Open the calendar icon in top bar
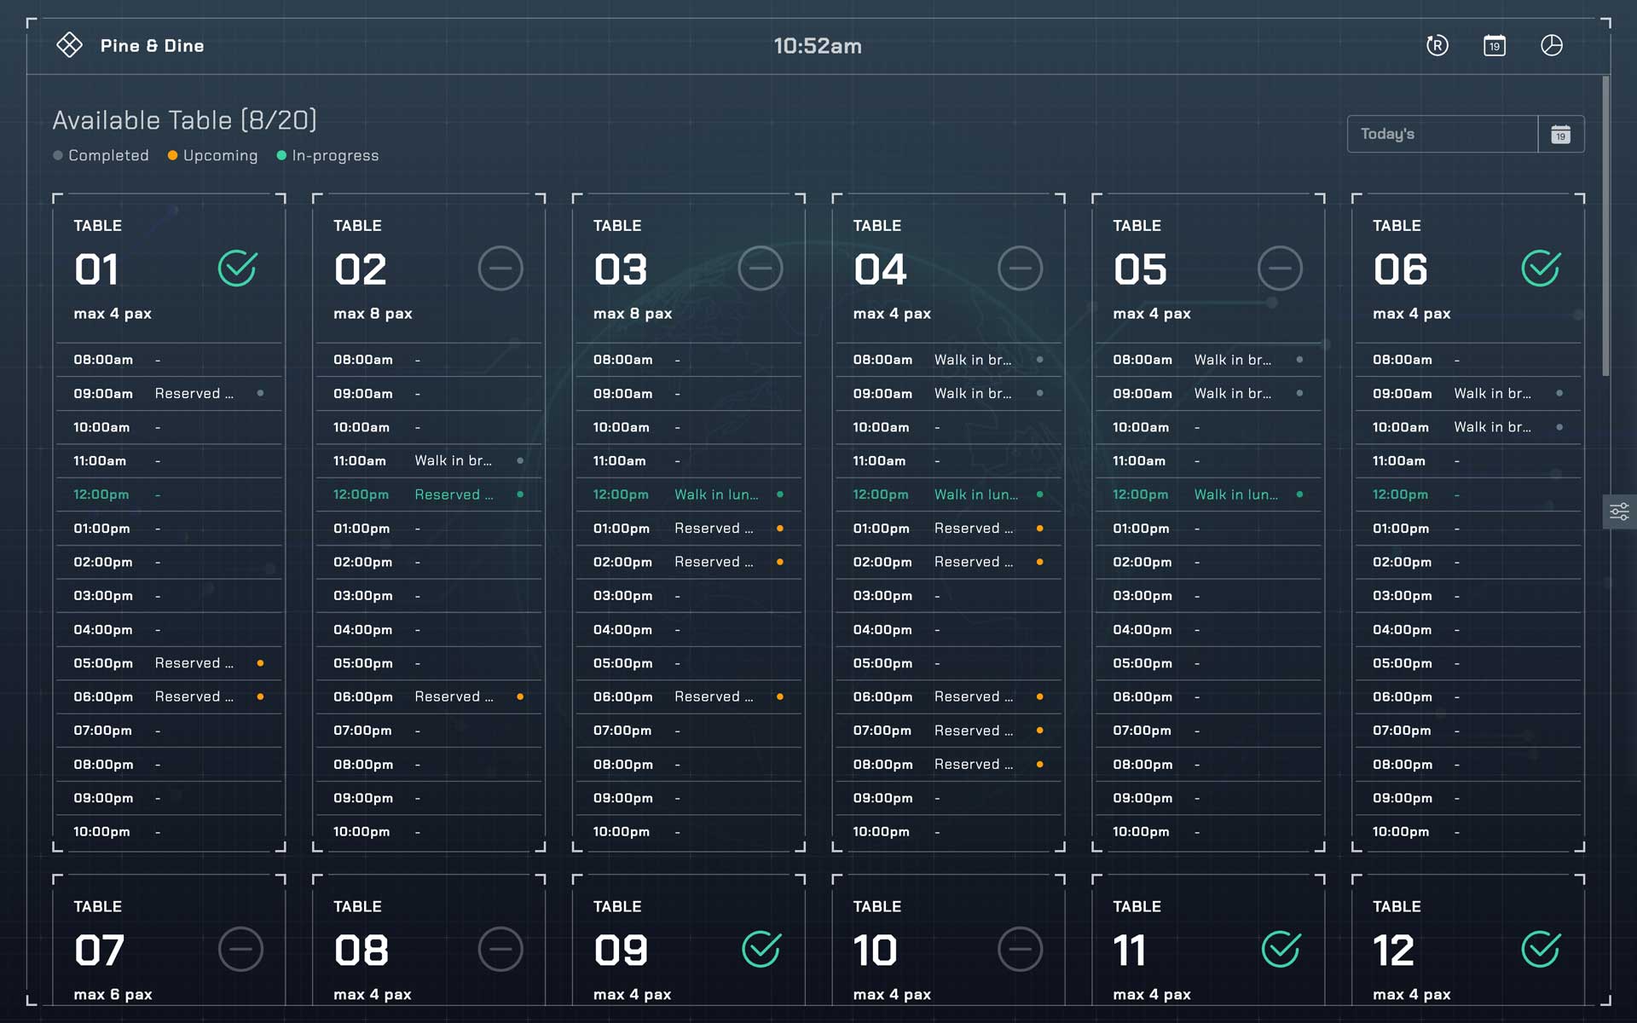 (1494, 45)
